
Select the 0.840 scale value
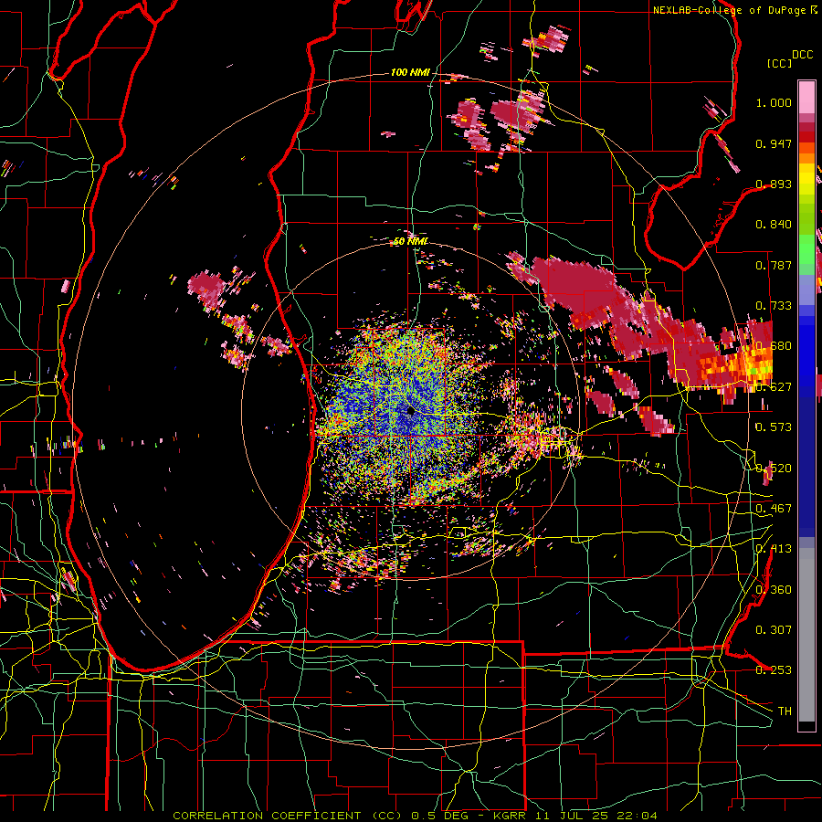pos(774,225)
